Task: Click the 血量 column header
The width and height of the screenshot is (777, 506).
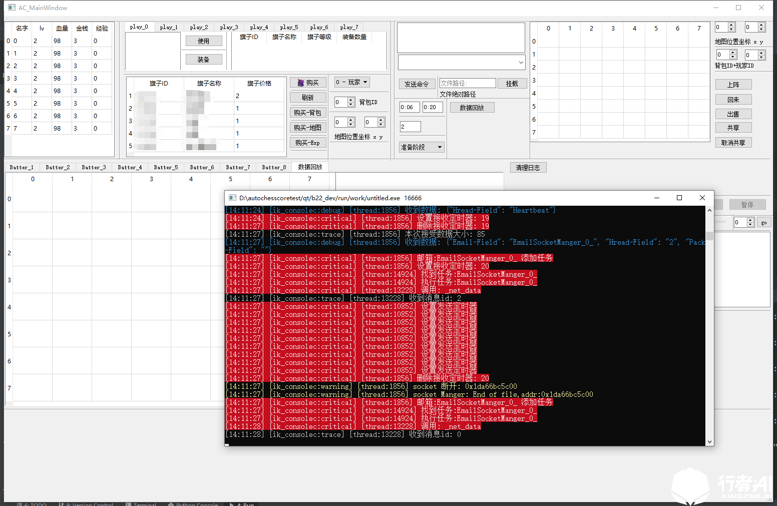Action: coord(62,29)
